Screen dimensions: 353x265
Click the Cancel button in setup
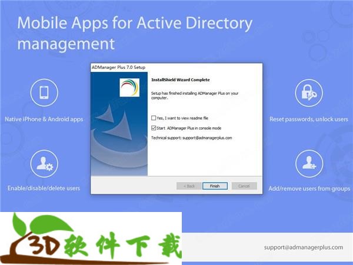[244, 186]
